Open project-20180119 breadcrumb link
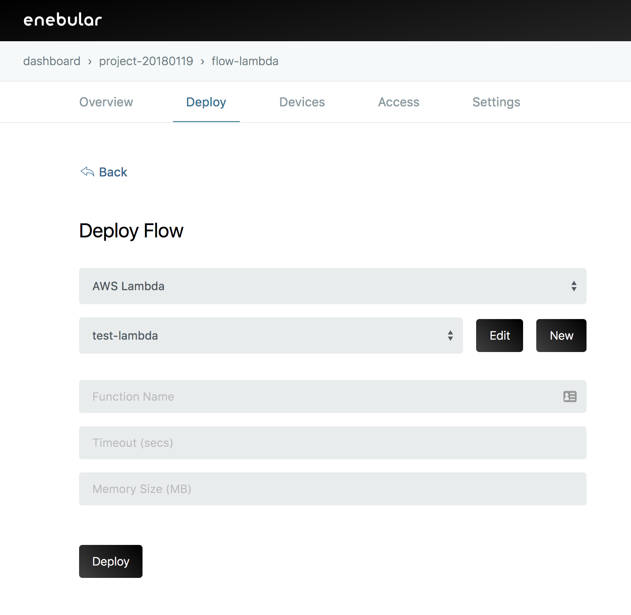The width and height of the screenshot is (631, 615). point(146,61)
